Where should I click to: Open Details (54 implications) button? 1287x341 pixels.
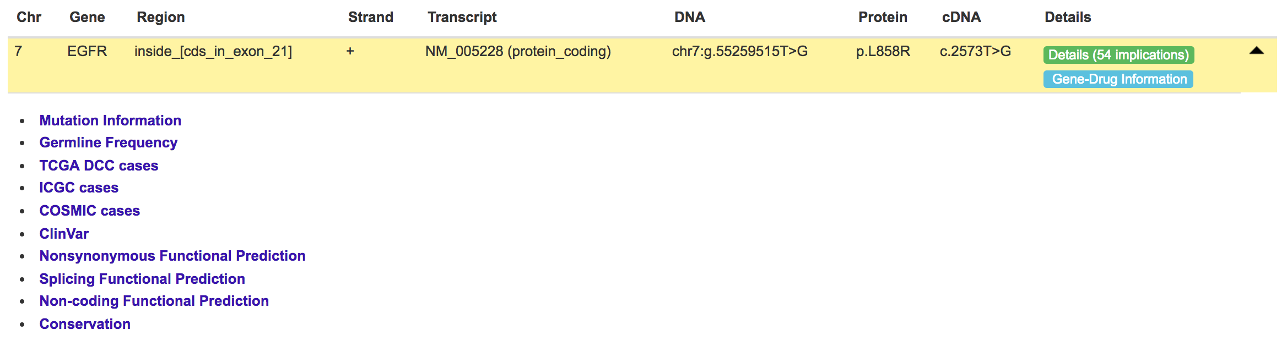pos(1118,55)
